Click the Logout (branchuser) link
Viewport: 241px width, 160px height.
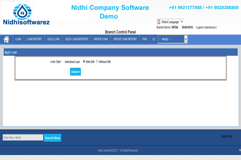[x=206, y=27]
